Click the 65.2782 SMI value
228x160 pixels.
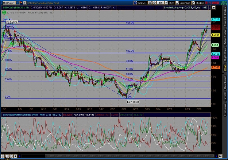pyautogui.click(x=57, y=115)
